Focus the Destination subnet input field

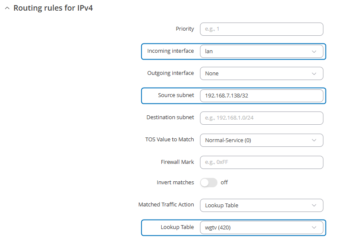(262, 118)
